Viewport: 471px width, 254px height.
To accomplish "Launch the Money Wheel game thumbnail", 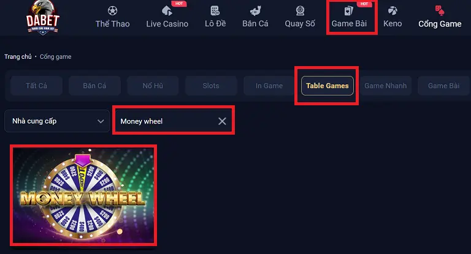I will coord(83,195).
